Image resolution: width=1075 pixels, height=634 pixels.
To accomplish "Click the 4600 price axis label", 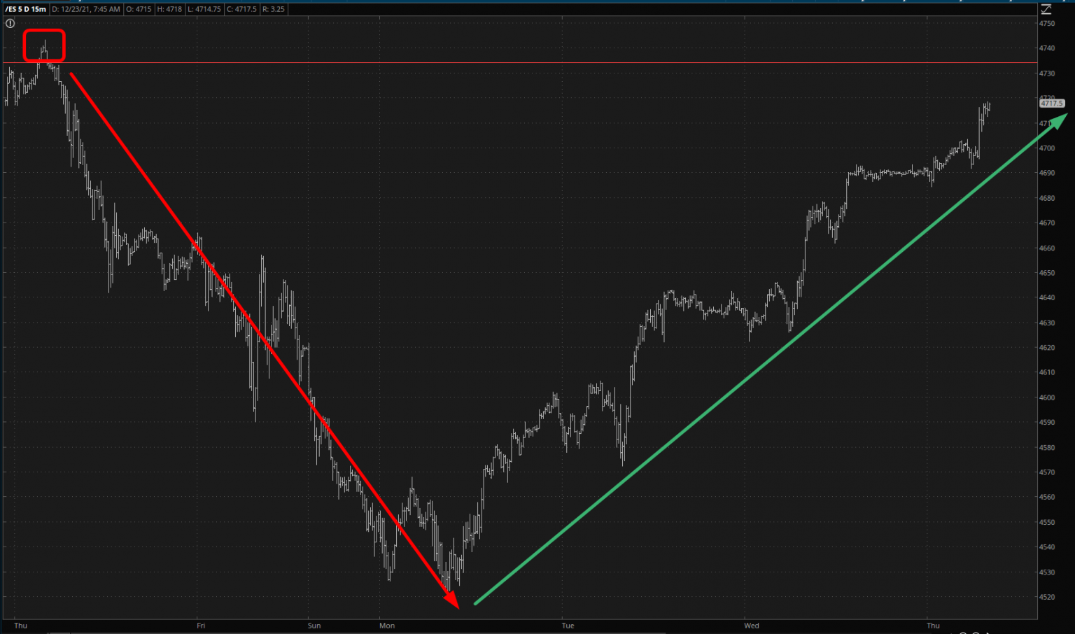I will [x=1047, y=397].
